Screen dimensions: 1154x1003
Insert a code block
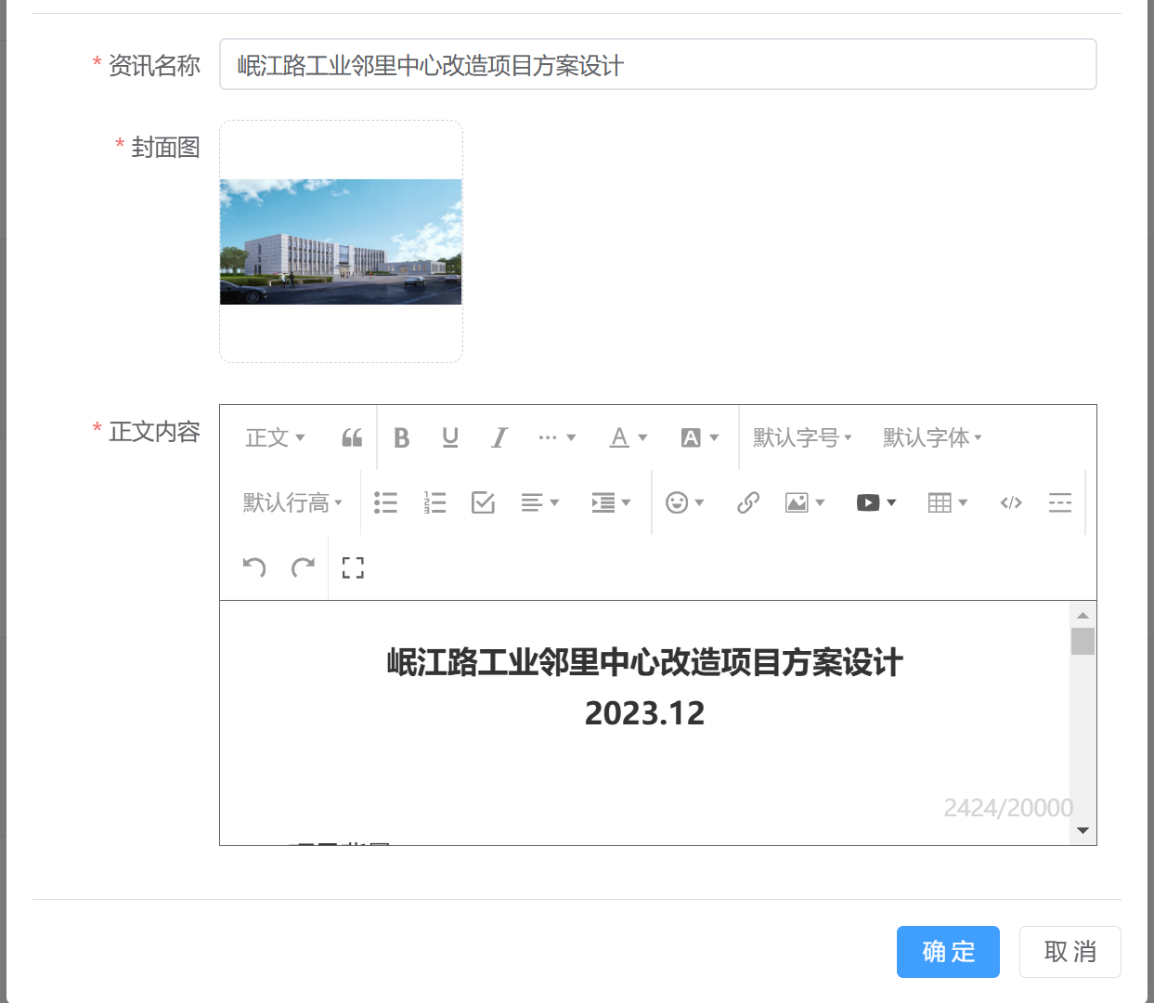coord(1011,502)
